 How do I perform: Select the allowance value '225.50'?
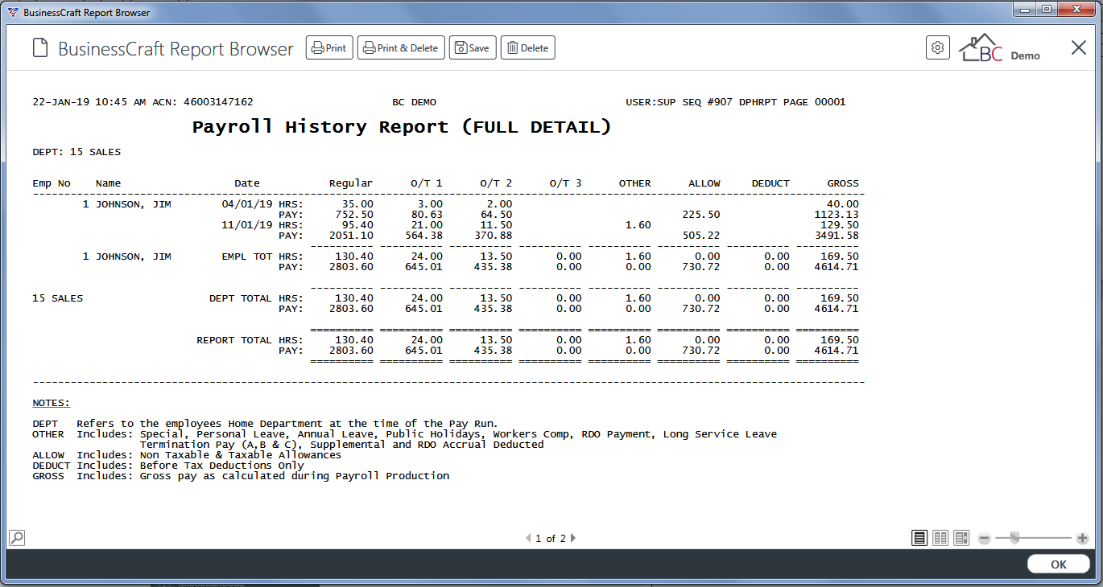tap(701, 215)
